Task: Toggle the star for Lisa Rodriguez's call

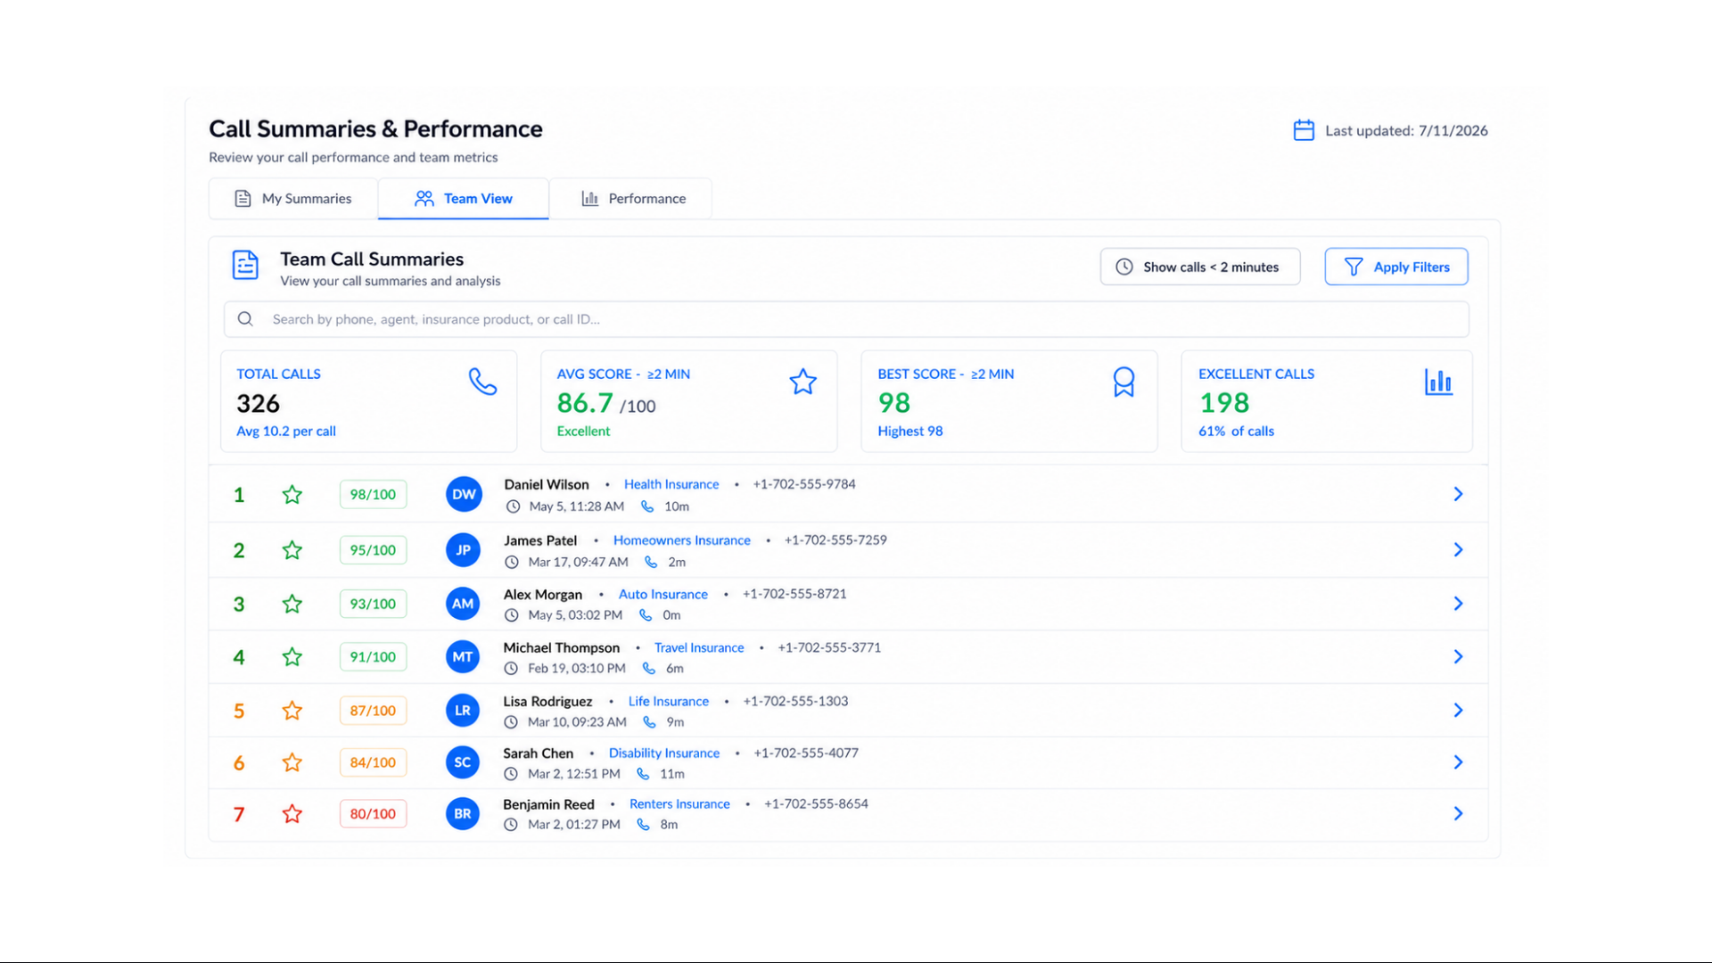Action: (292, 711)
